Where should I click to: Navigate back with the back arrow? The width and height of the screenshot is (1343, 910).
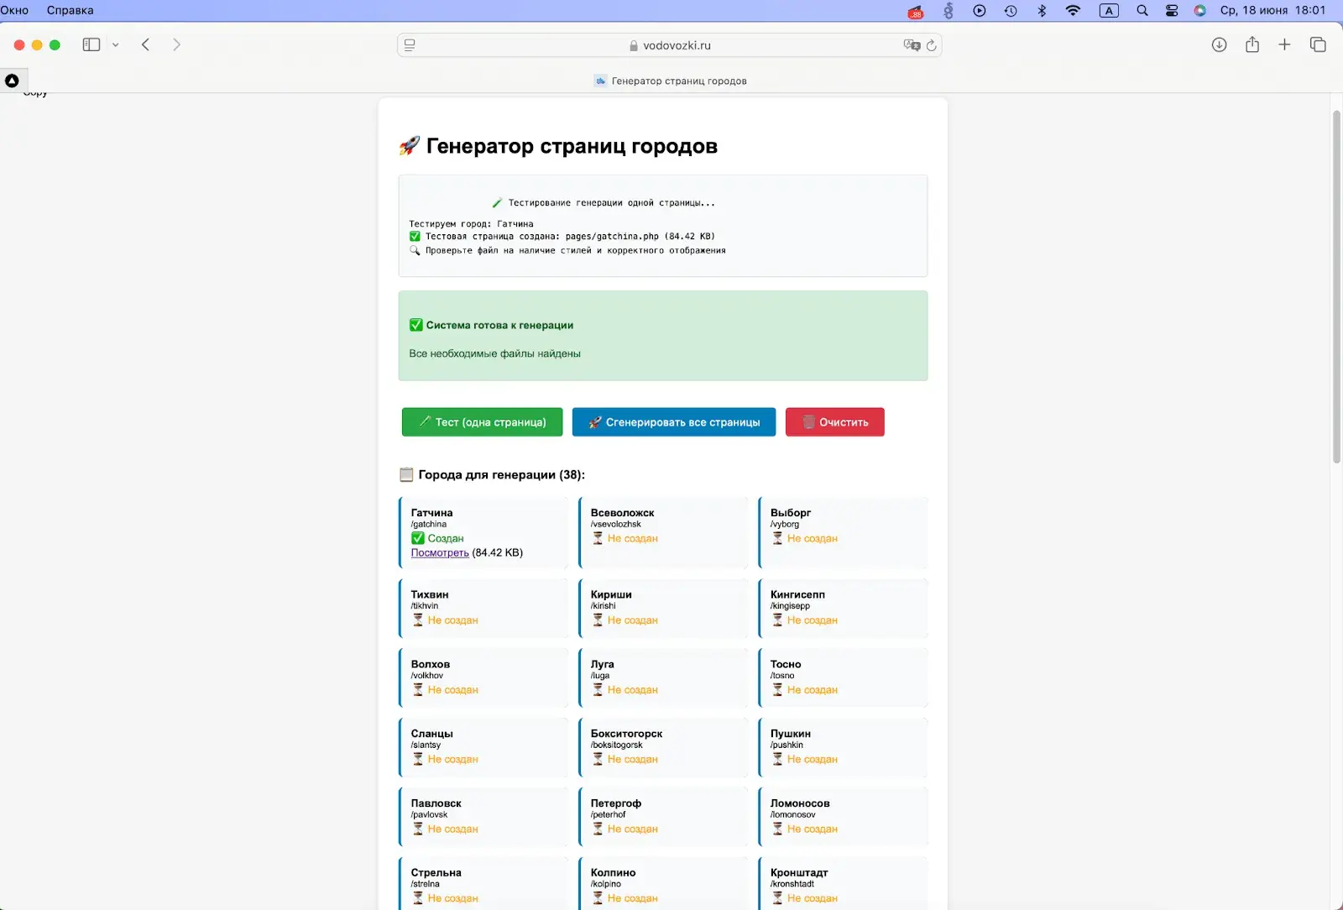click(x=146, y=44)
